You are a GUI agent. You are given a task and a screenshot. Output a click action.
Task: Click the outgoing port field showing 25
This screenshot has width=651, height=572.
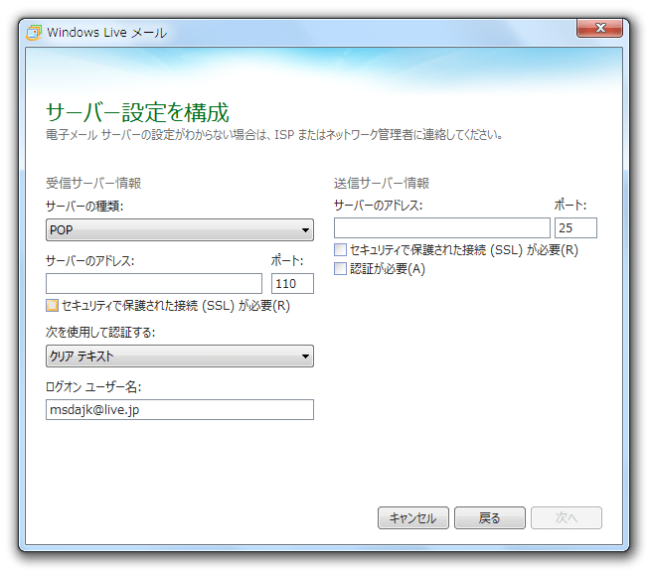coord(575,228)
